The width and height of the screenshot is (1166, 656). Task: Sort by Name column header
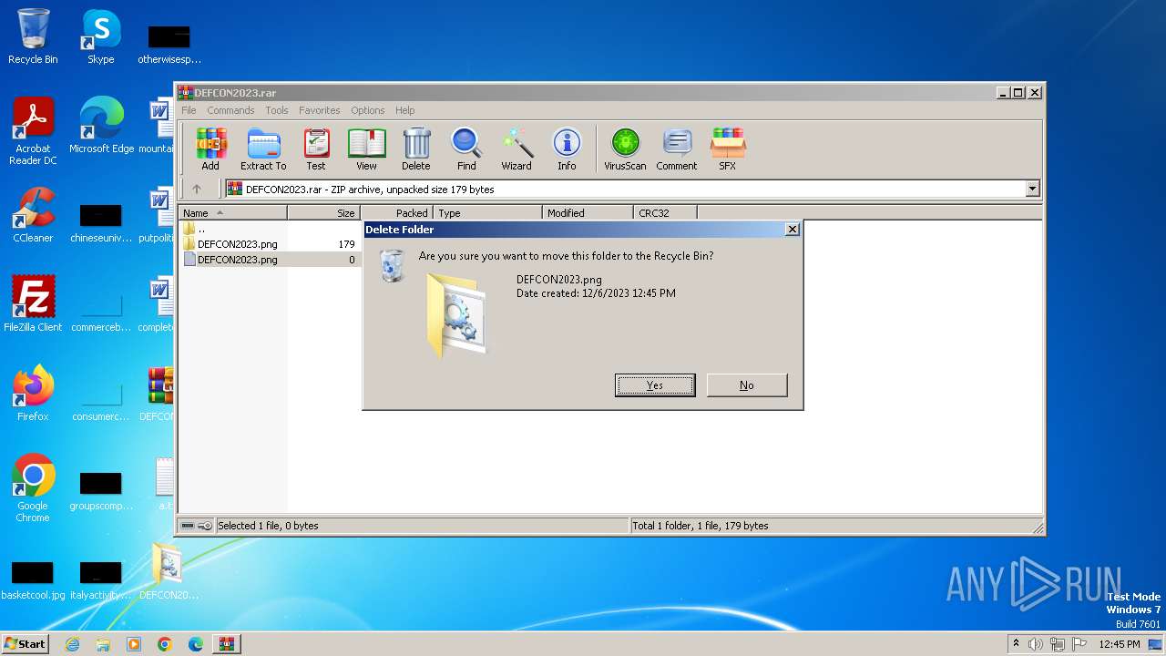pos(233,213)
